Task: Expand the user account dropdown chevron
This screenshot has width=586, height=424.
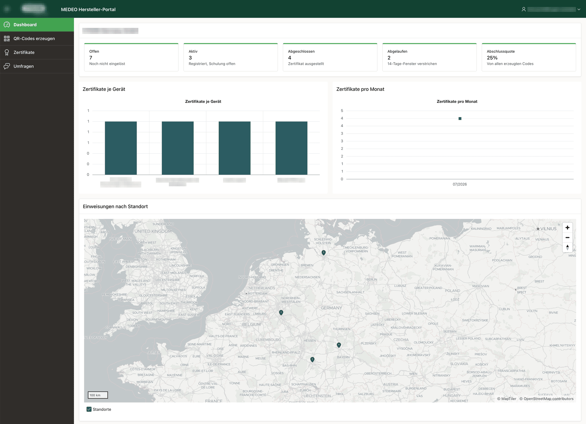Action: click(x=579, y=10)
